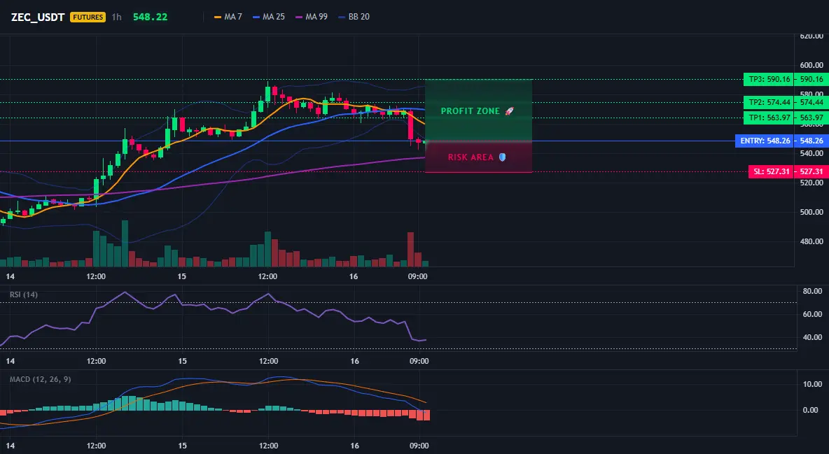Click the RSI 60.00 scale value
829x454 pixels.
813,314
